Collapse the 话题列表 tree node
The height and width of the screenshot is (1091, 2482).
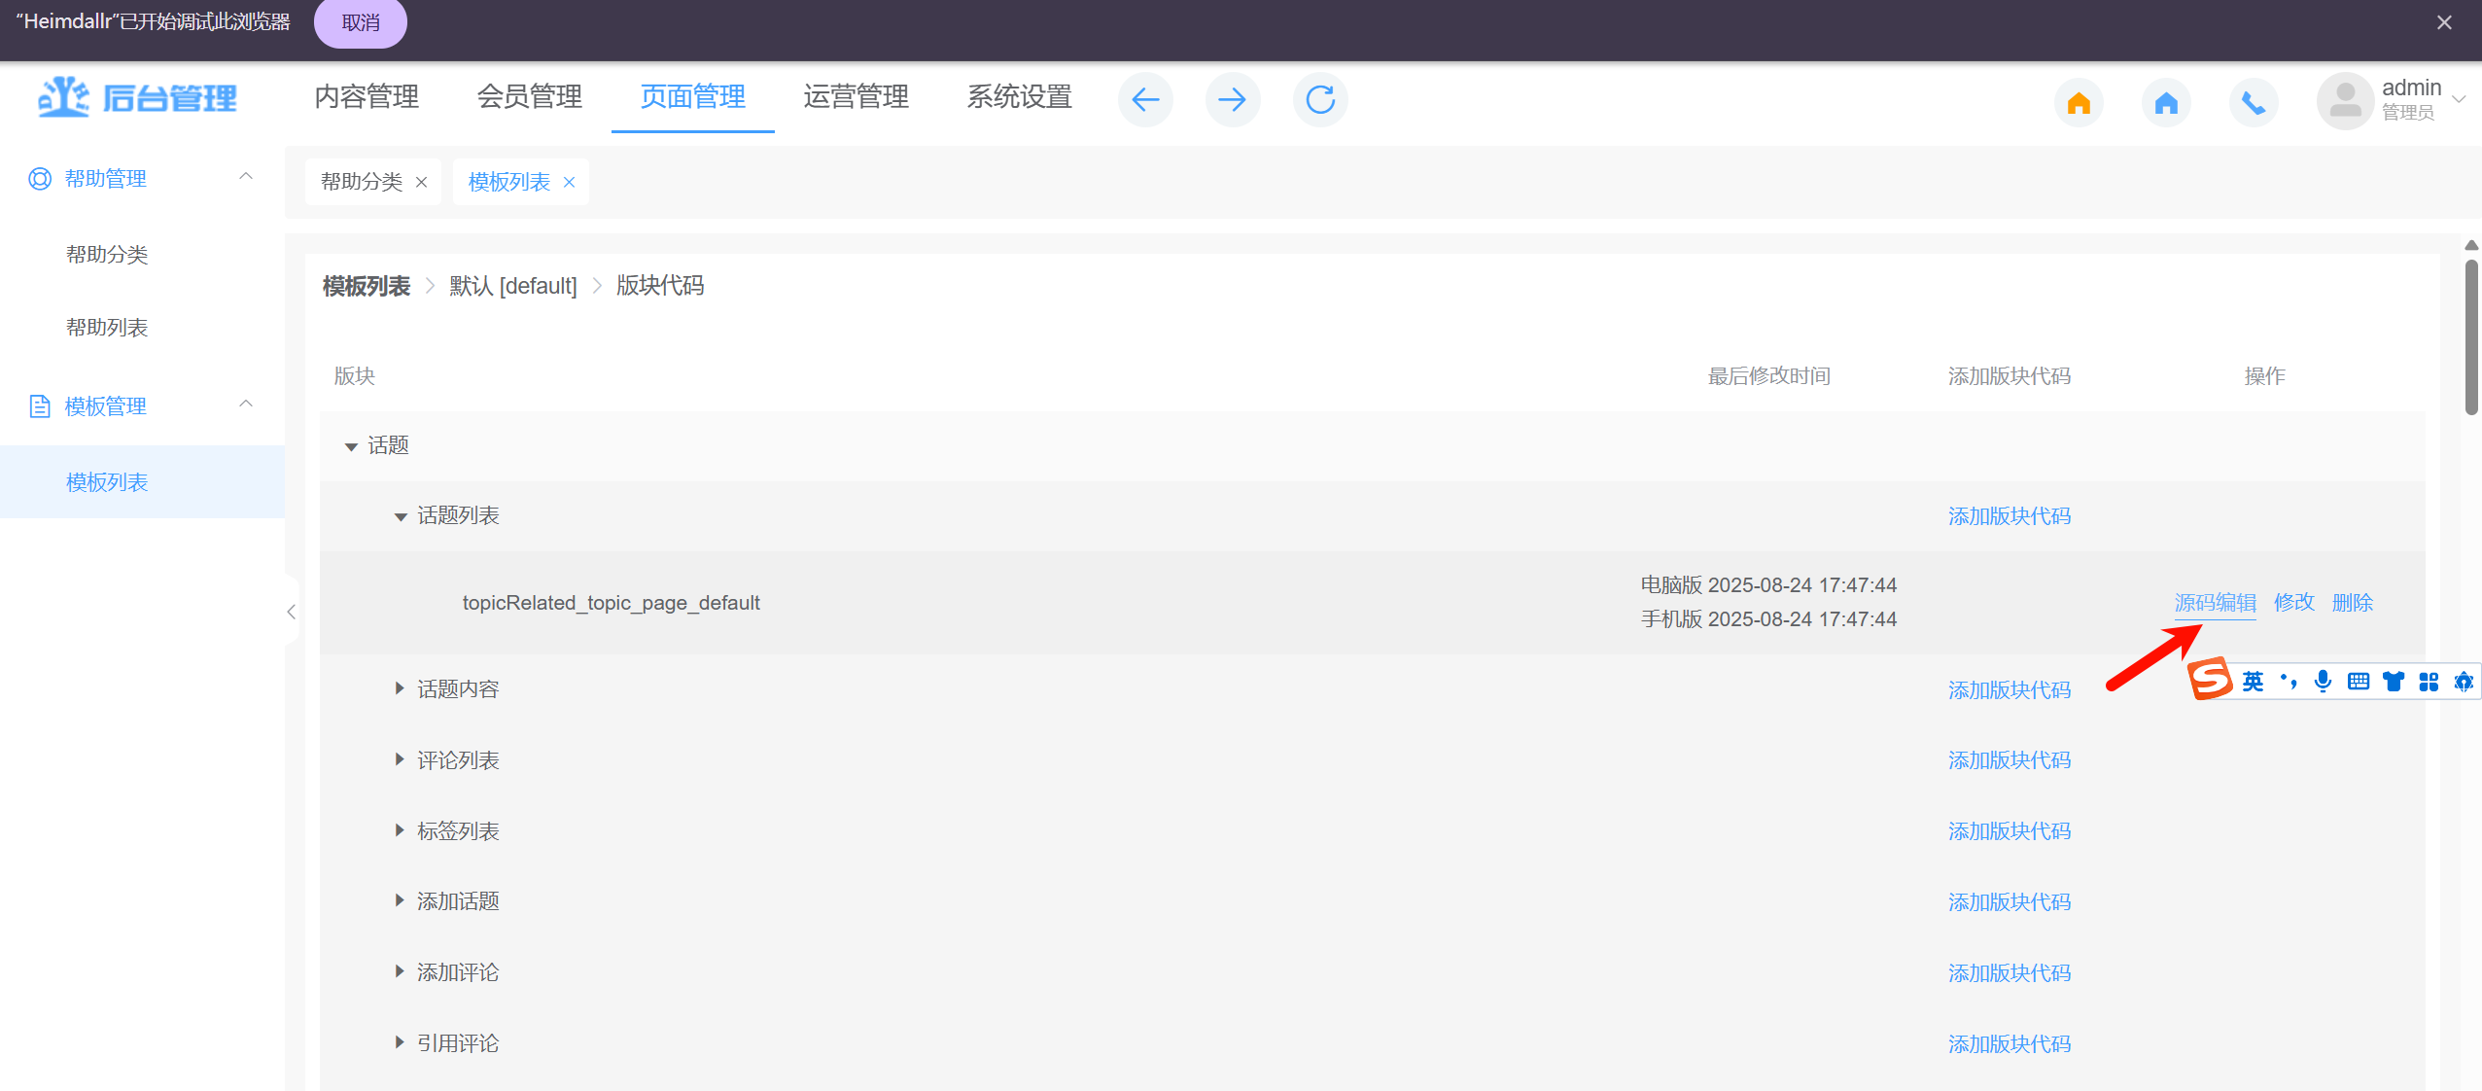(x=400, y=516)
